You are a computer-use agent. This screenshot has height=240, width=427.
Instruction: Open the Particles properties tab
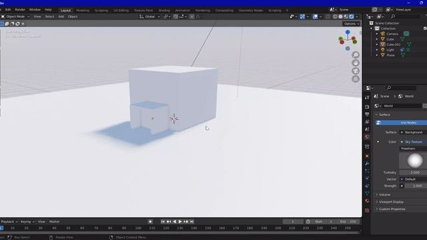click(x=367, y=171)
